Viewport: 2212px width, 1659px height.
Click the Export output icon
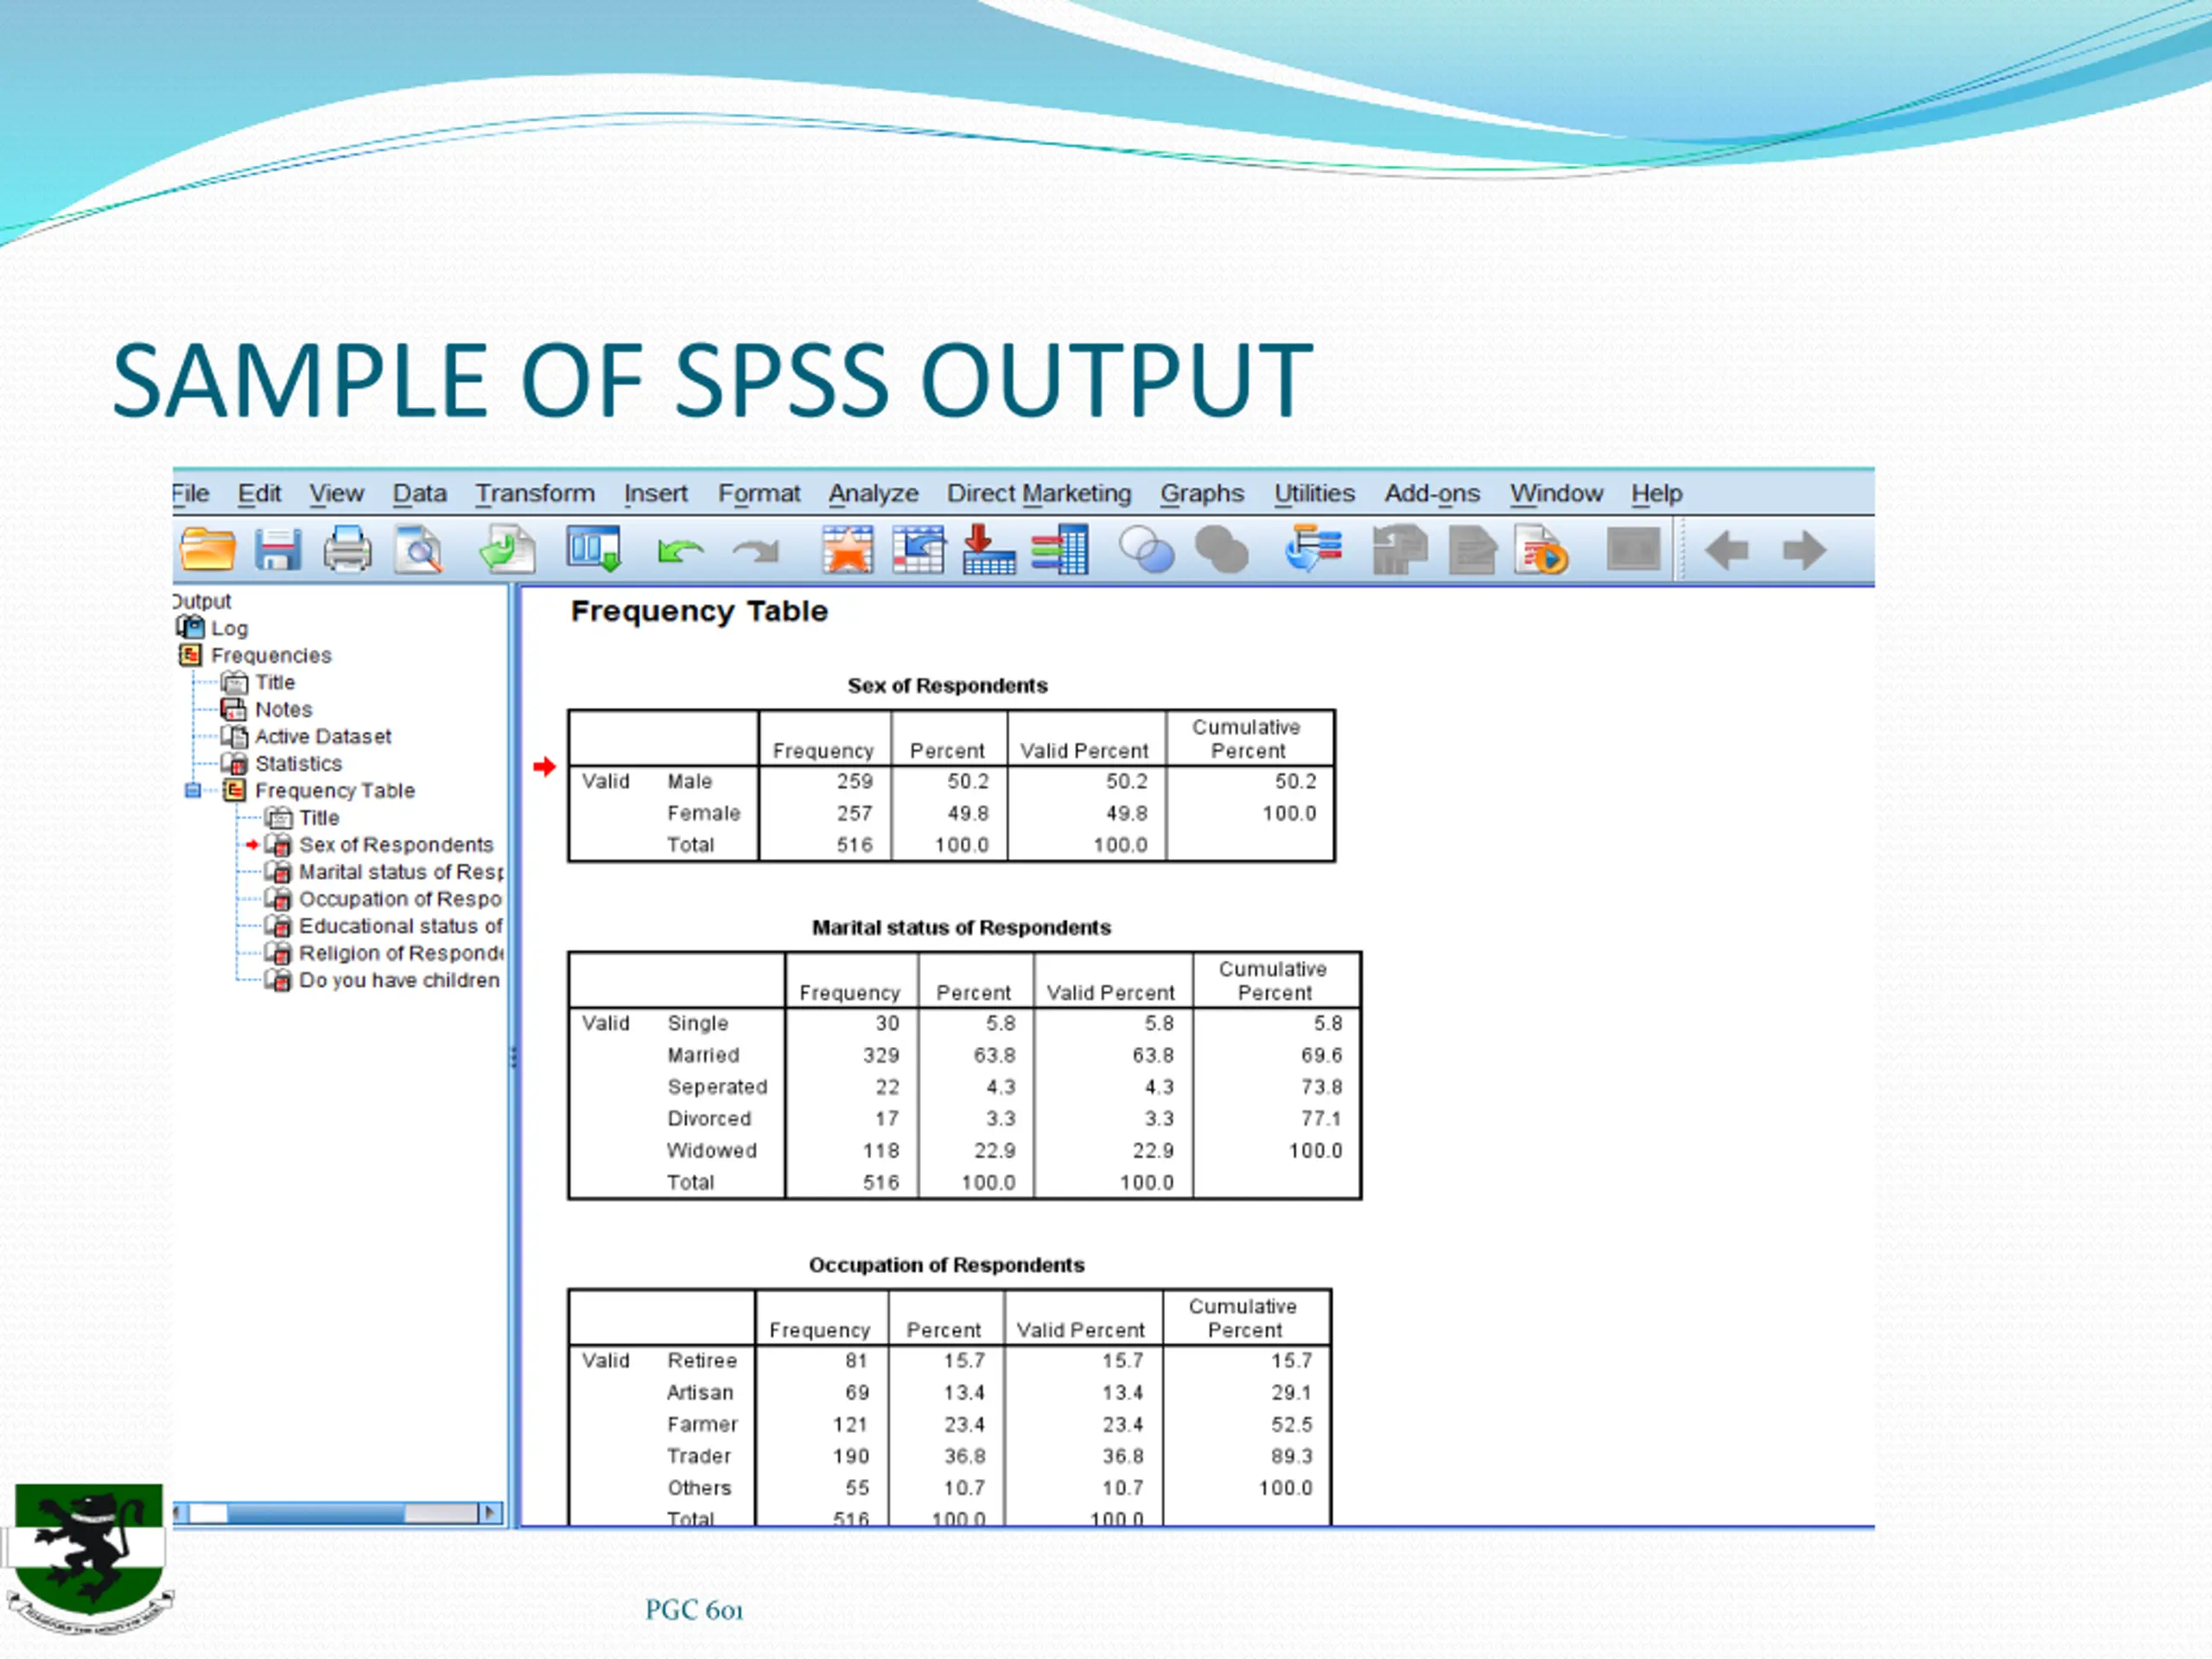(x=507, y=550)
